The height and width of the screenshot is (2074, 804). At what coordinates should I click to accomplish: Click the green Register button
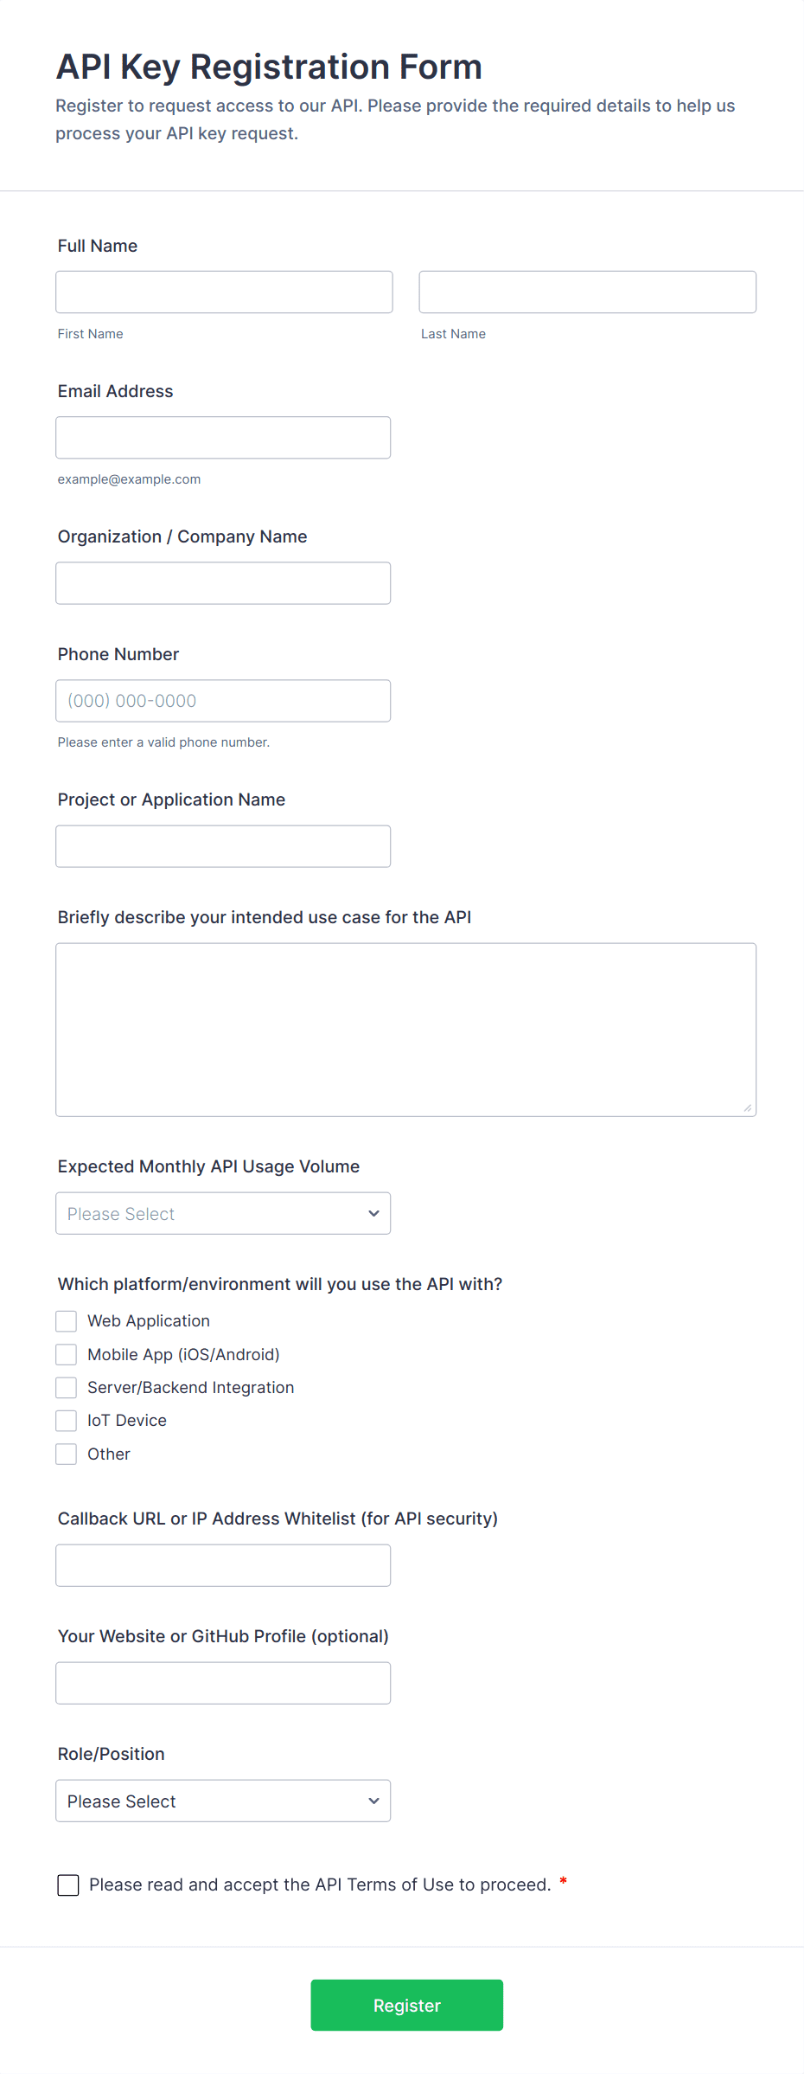[407, 2005]
